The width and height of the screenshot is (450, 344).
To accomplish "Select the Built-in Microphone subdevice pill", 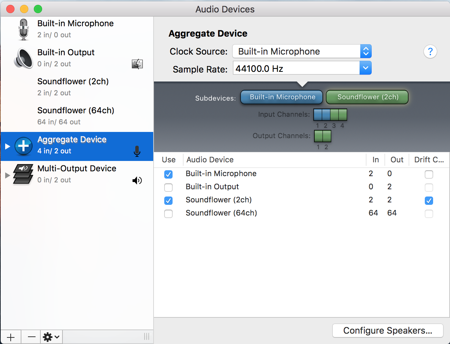I will 282,97.
